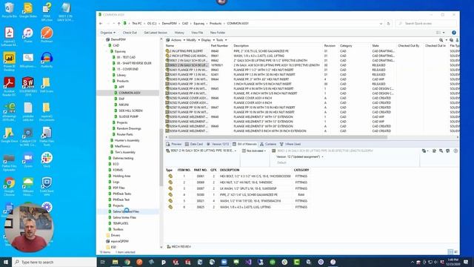Click the Check Out button
This screenshot has height=267, width=474.
pyautogui.click(x=130, y=33)
